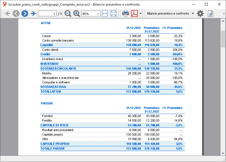Click the SOSTANZA FISSA total label
Image resolution: width=226 pixels, height=162 pixels.
(53, 87)
